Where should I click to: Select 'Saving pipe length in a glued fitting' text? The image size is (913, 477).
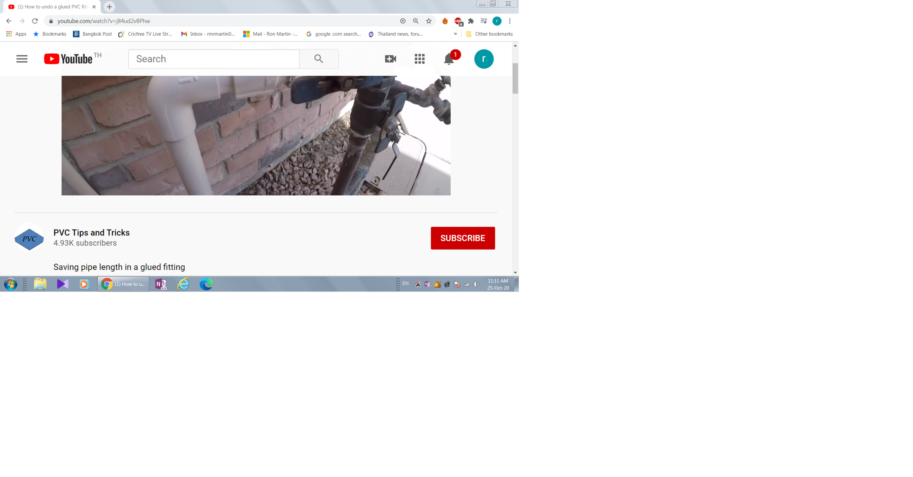[119, 267]
